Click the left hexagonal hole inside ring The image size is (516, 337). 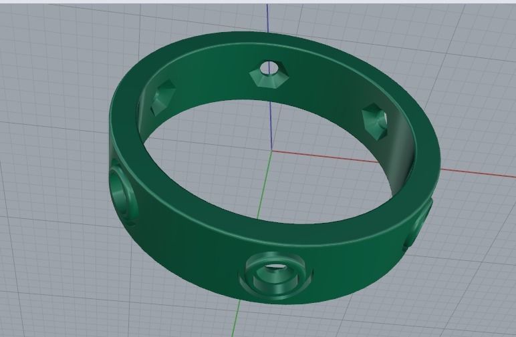pyautogui.click(x=162, y=97)
